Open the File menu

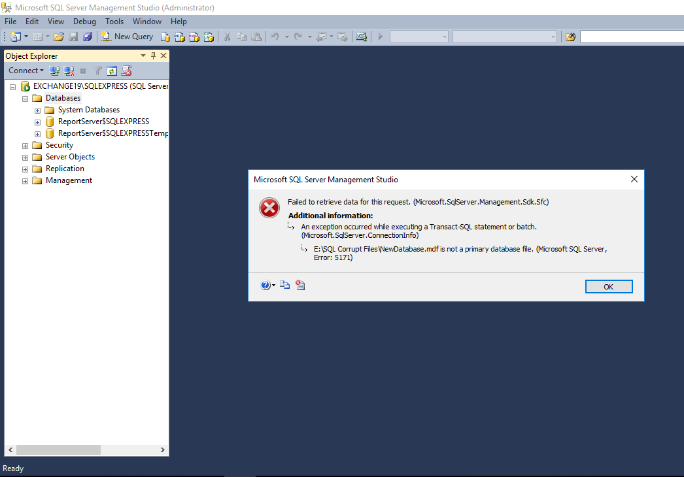10,22
